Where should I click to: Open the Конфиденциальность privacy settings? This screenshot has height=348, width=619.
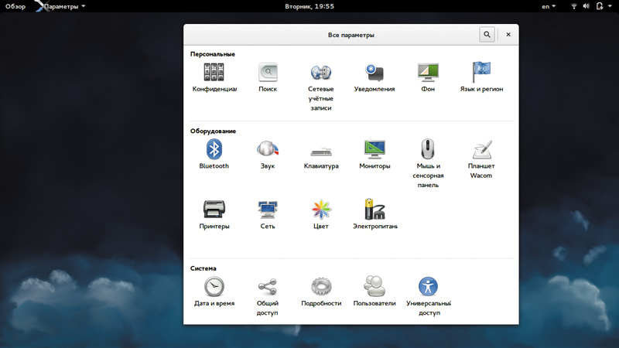point(214,78)
